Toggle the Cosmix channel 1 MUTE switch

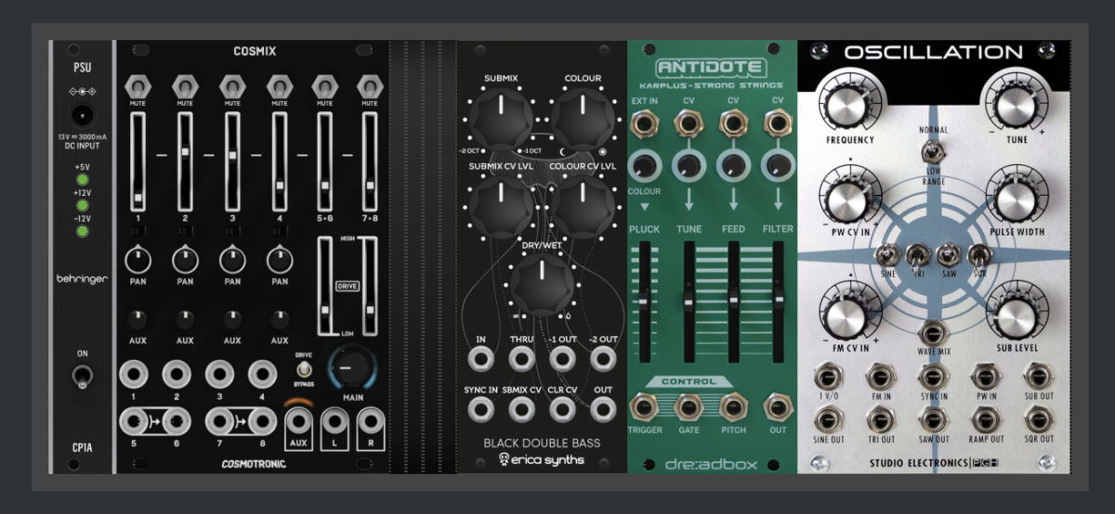coord(138,86)
